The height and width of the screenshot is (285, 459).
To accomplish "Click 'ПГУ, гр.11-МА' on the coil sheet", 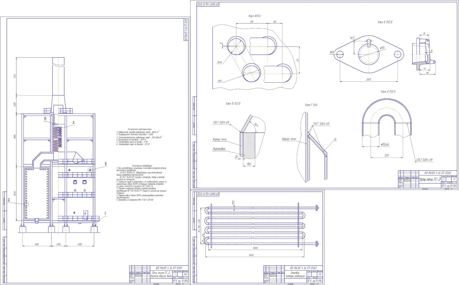I will [x=315, y=281].
